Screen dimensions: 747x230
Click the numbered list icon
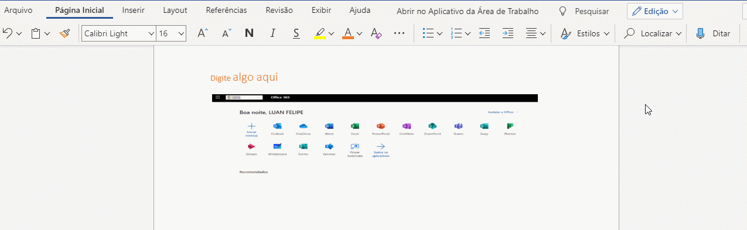pyautogui.click(x=456, y=33)
